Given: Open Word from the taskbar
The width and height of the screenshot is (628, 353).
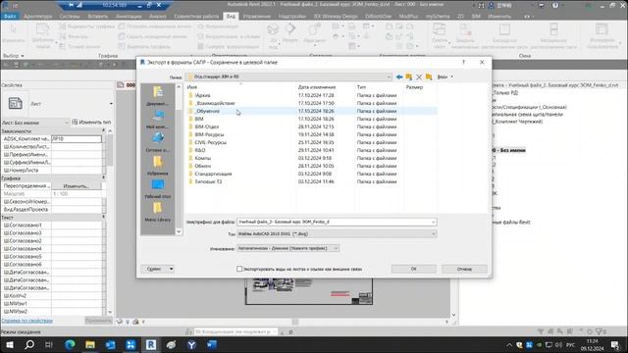Looking at the screenshot, I should [212, 344].
